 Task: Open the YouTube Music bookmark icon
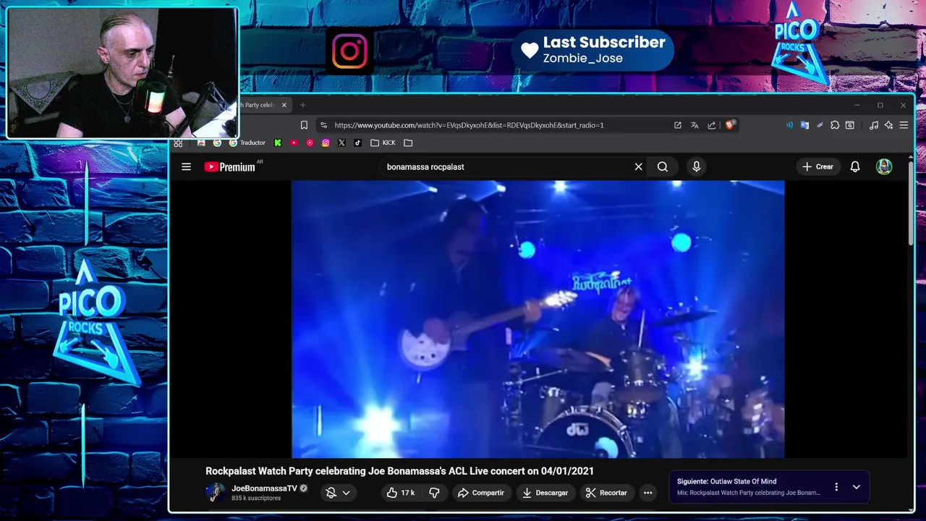(310, 143)
